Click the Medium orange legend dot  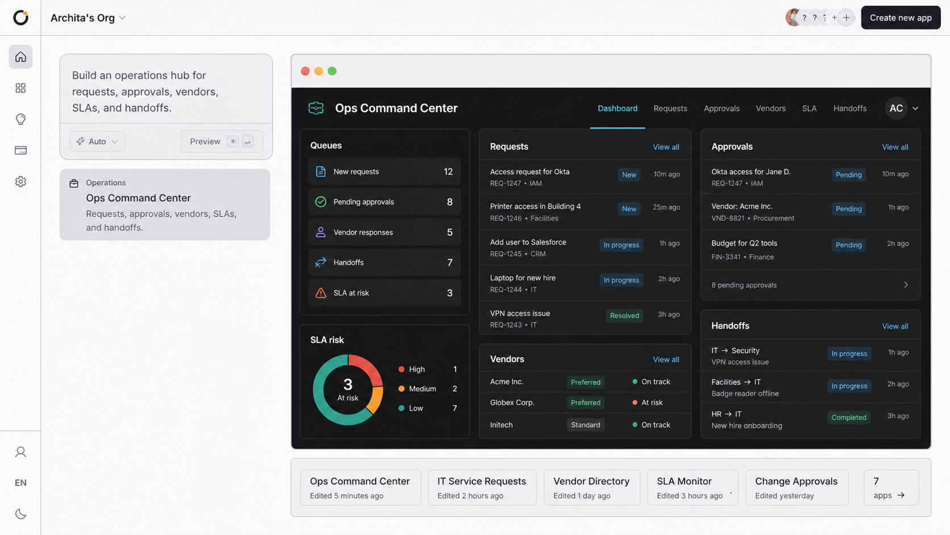(401, 389)
